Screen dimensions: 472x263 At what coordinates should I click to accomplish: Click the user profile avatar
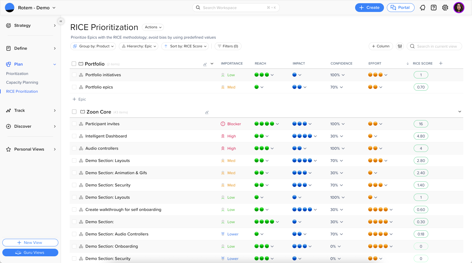459,8
